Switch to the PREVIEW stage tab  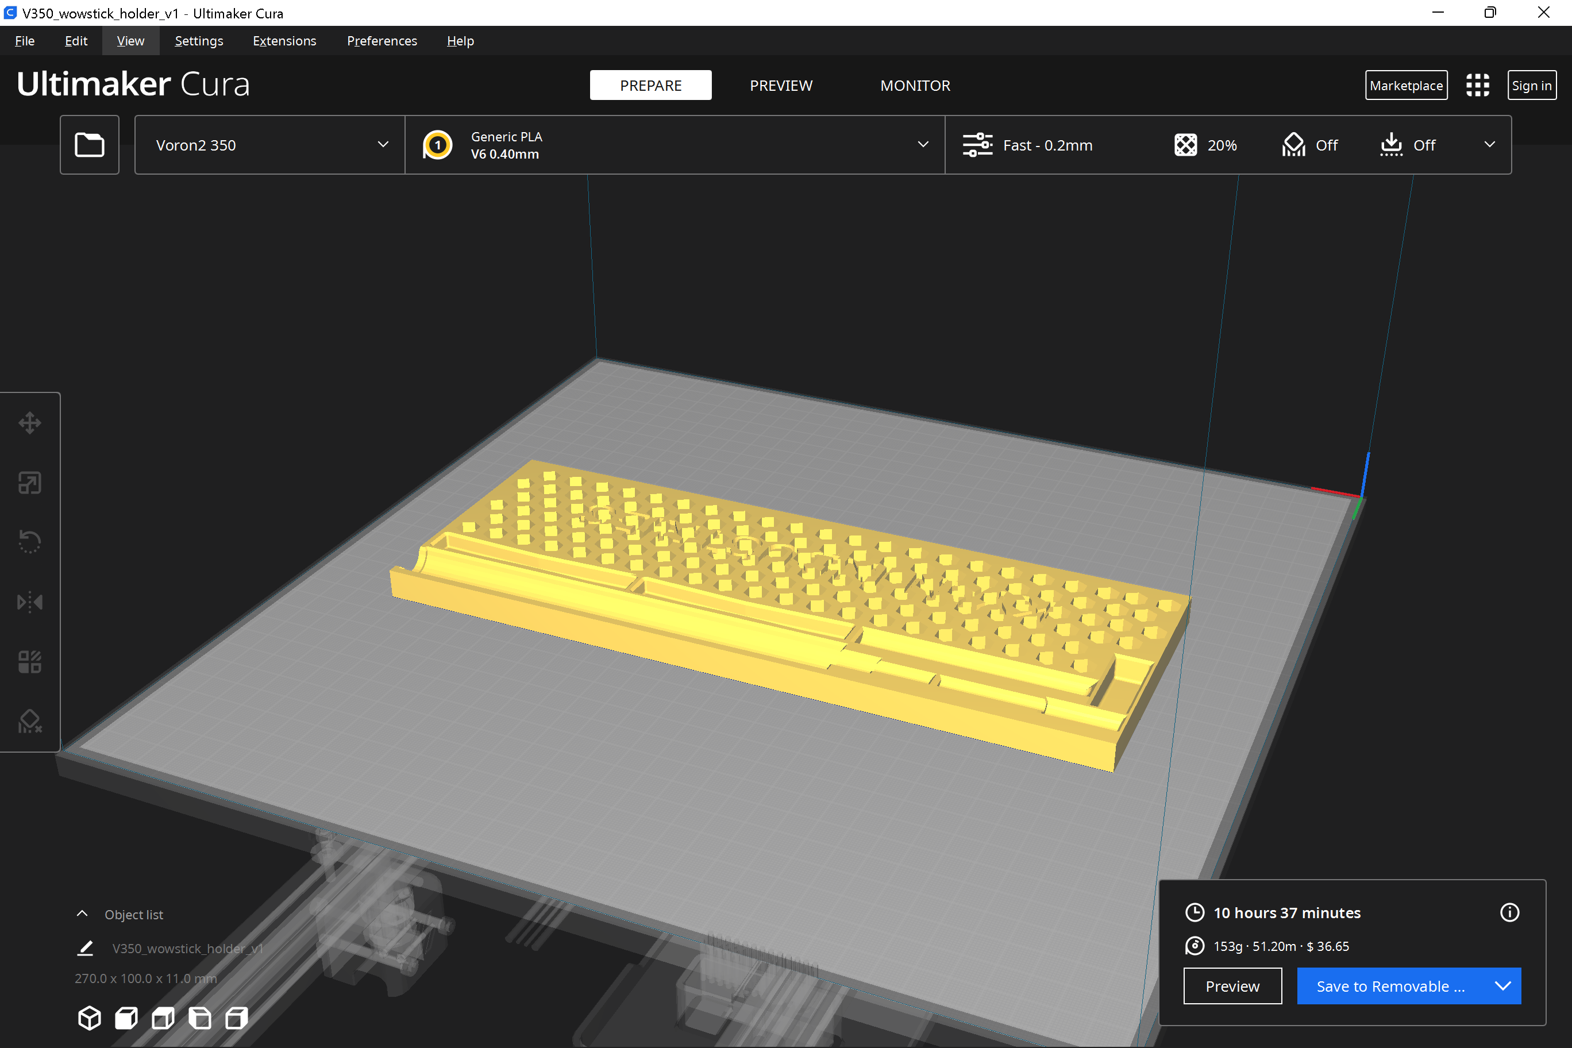pyautogui.click(x=781, y=86)
